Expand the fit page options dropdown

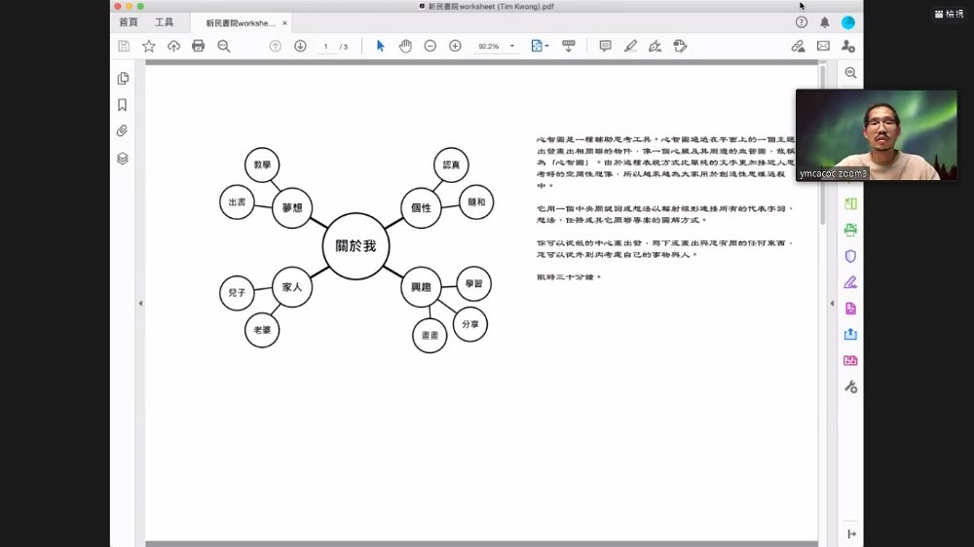coord(546,46)
